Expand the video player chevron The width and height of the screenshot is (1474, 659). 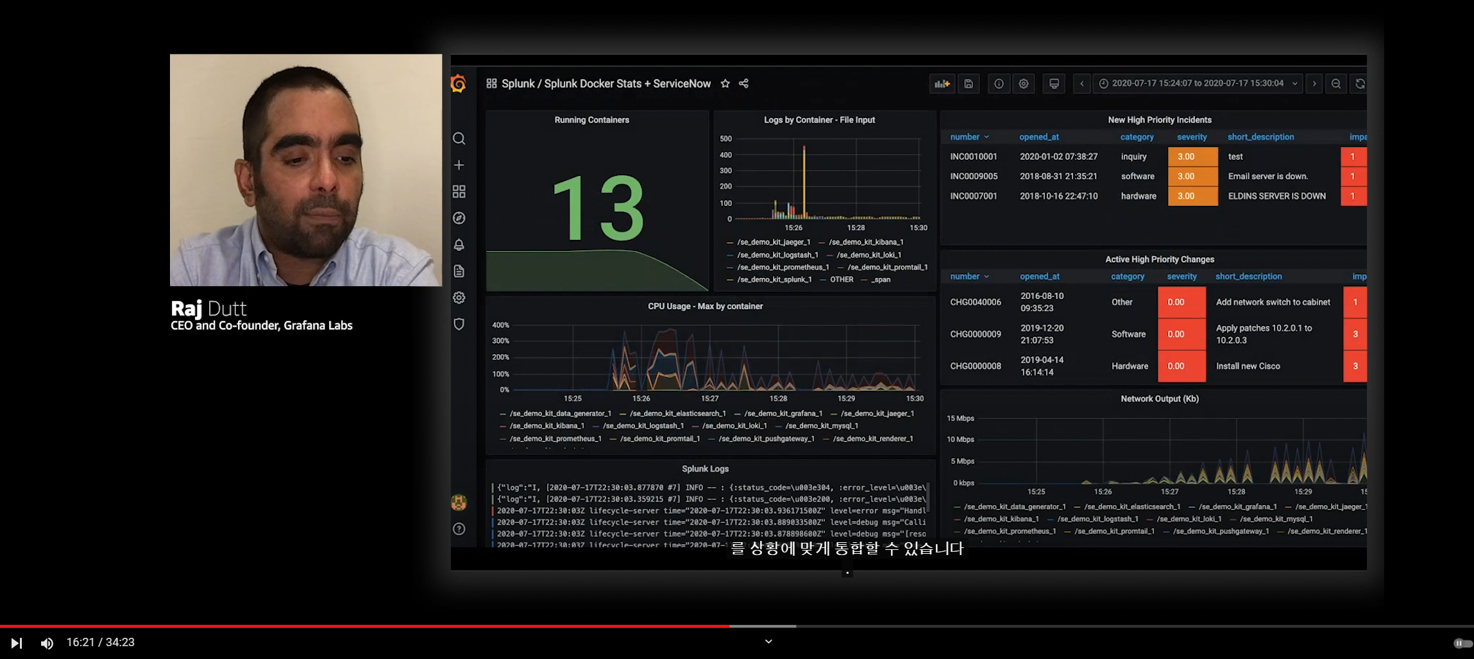pyautogui.click(x=768, y=641)
